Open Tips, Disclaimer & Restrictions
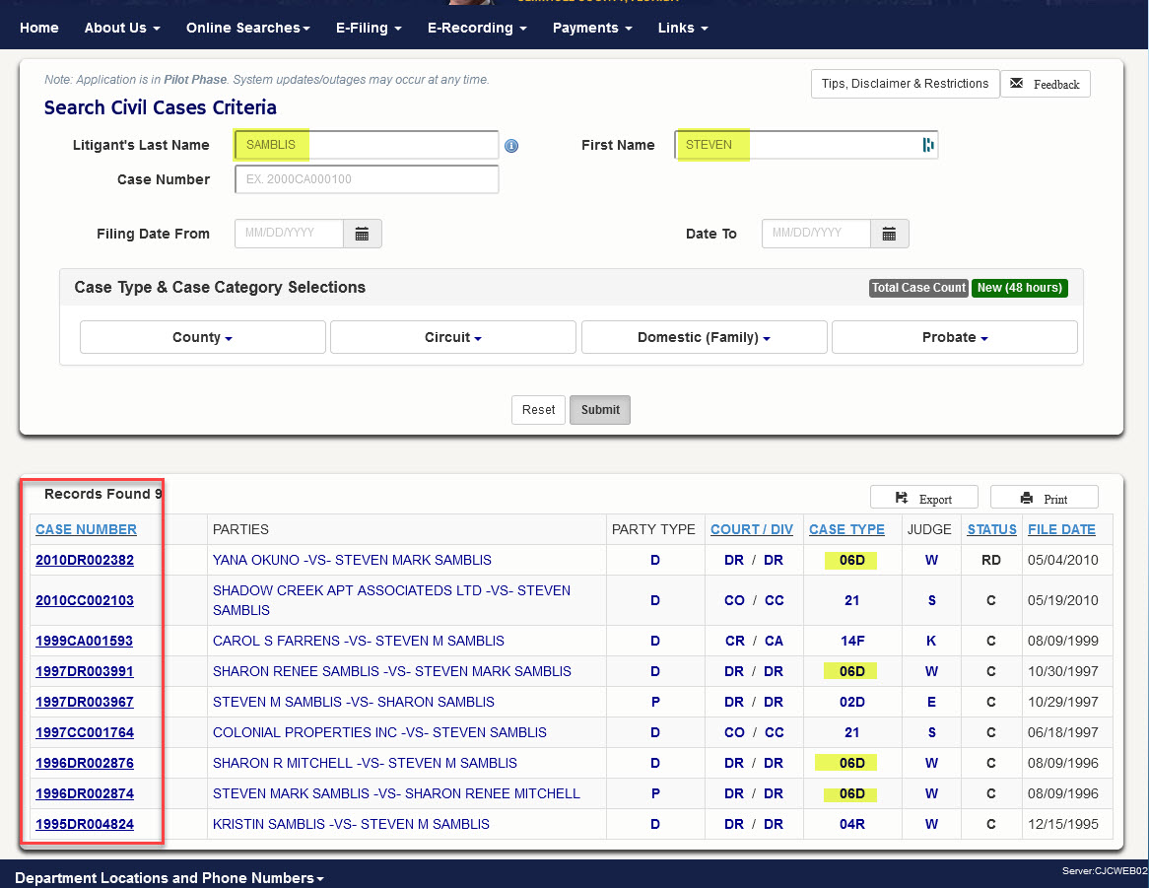This screenshot has width=1149, height=888. [x=905, y=84]
